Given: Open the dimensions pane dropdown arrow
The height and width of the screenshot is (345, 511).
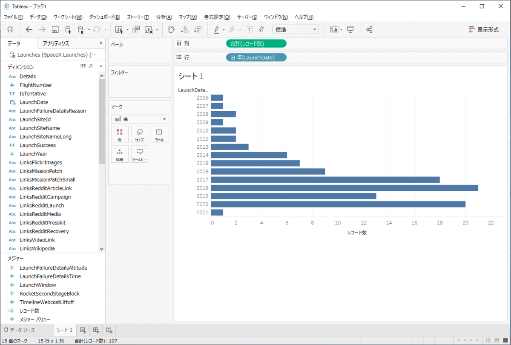Looking at the screenshot, I should click(x=101, y=66).
